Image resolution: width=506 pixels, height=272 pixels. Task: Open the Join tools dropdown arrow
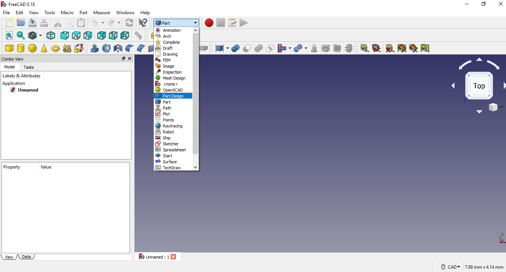click(x=290, y=48)
